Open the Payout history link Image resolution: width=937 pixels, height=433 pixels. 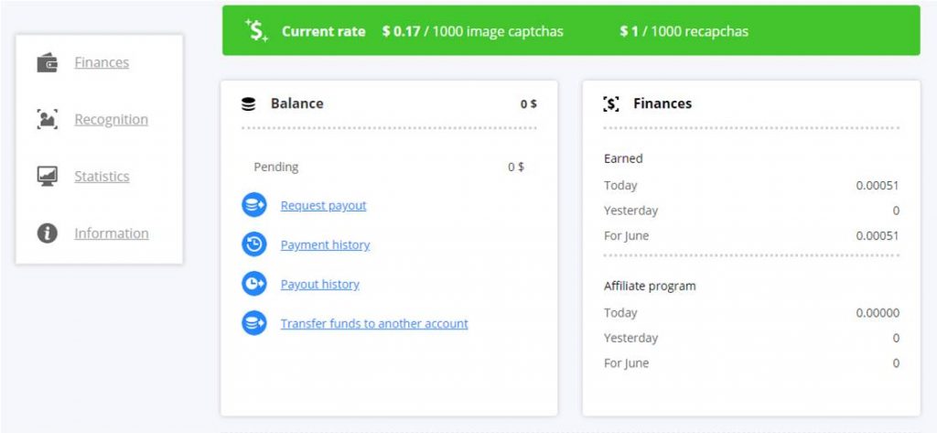click(x=319, y=285)
